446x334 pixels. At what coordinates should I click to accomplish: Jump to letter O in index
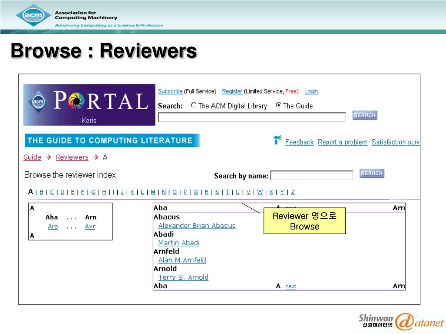175,192
